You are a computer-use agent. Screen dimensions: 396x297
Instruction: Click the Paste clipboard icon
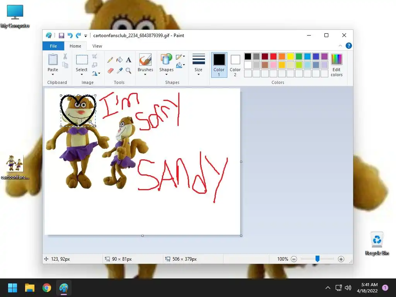point(53,60)
